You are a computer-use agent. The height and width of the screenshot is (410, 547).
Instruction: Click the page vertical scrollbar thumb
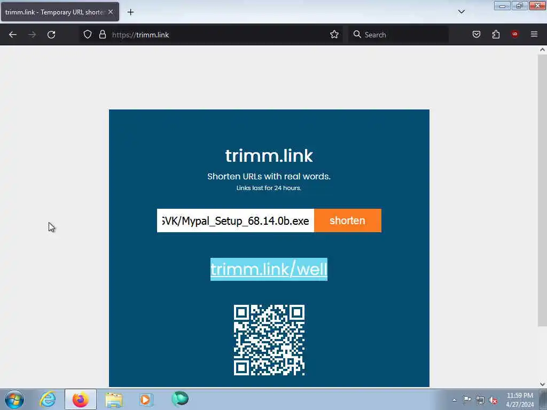pyautogui.click(x=542, y=191)
